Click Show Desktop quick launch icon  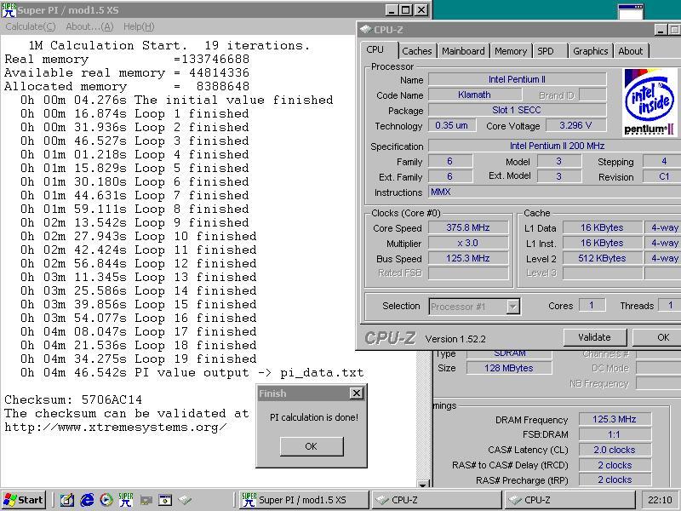click(x=67, y=500)
